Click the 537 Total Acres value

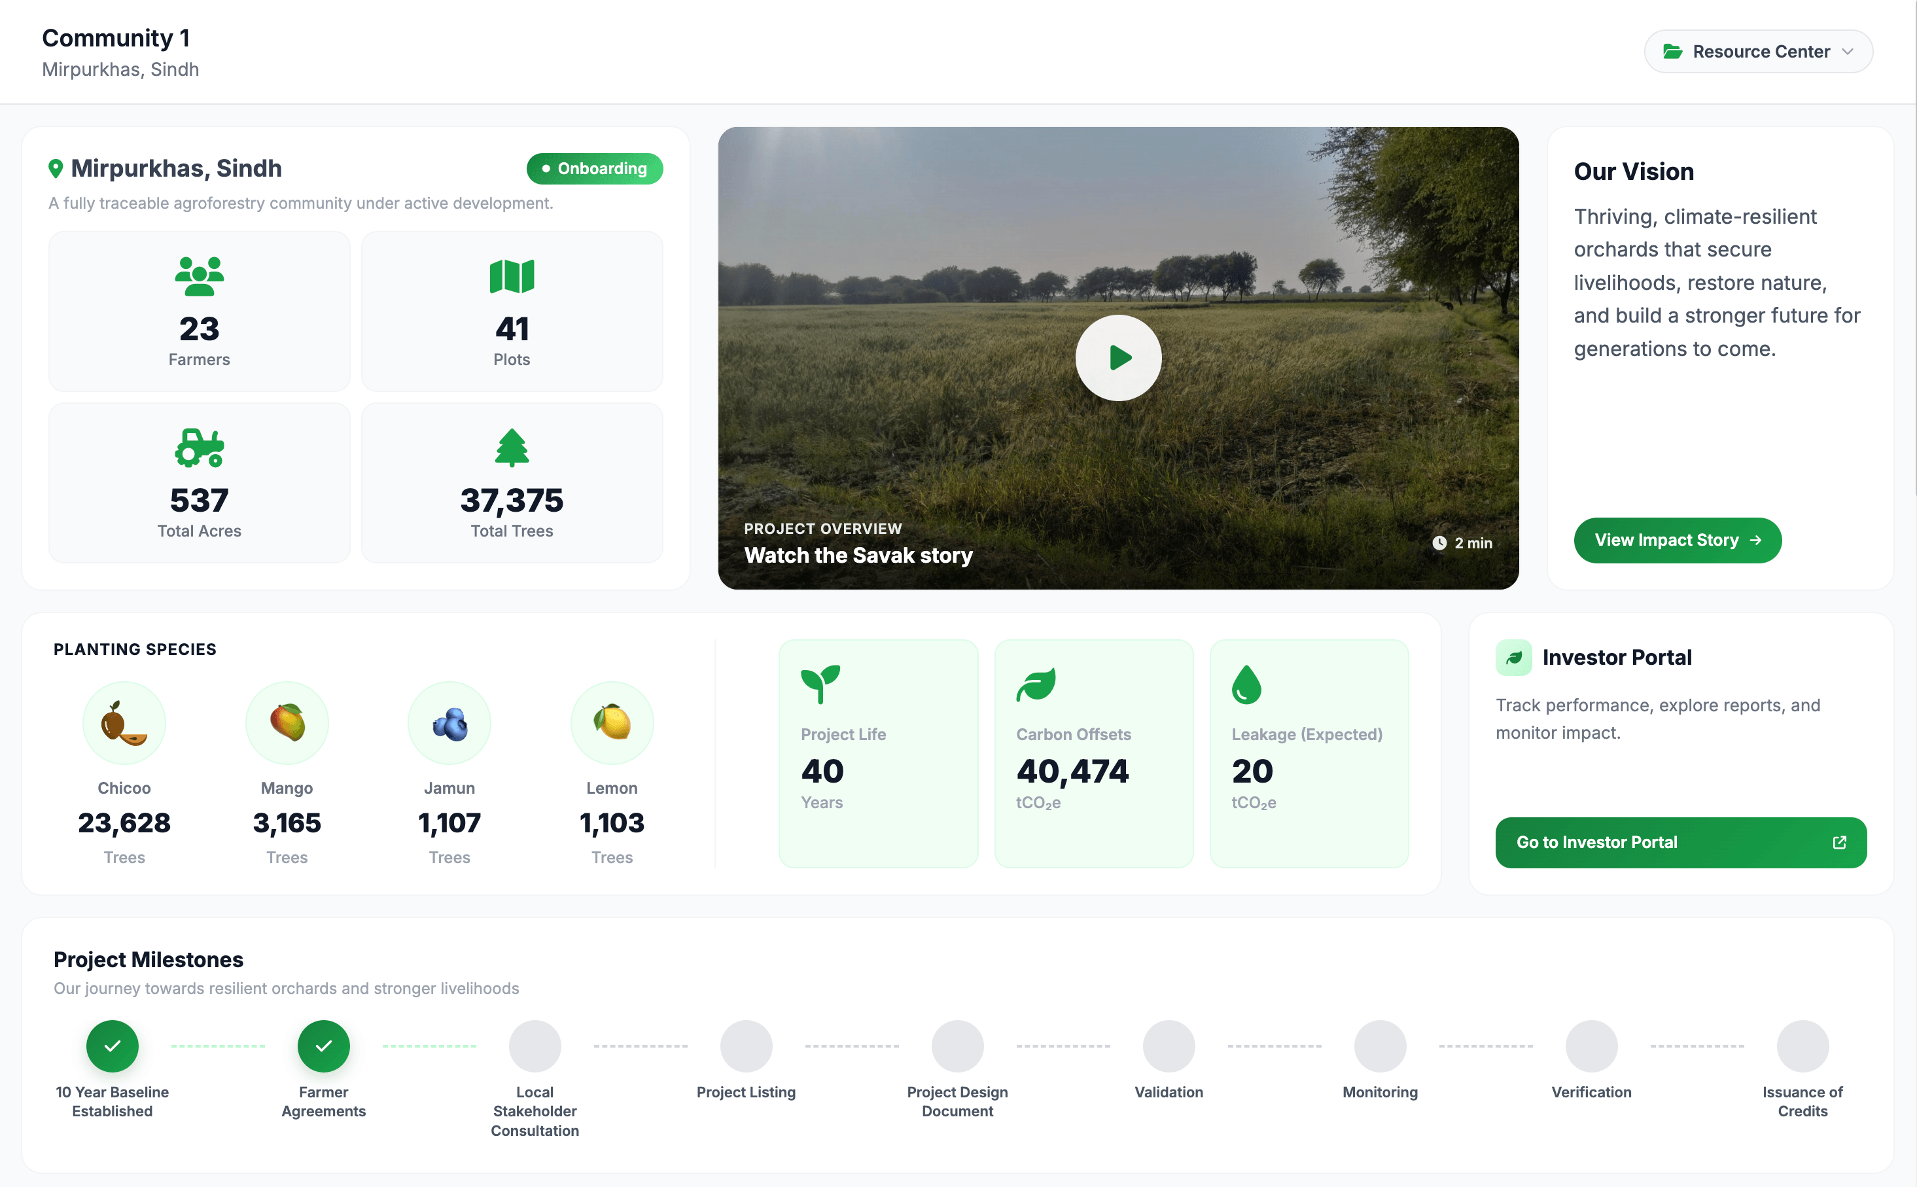200,501
